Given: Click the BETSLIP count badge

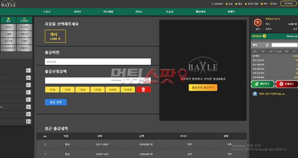Looking at the screenshot, I should coord(264,36).
